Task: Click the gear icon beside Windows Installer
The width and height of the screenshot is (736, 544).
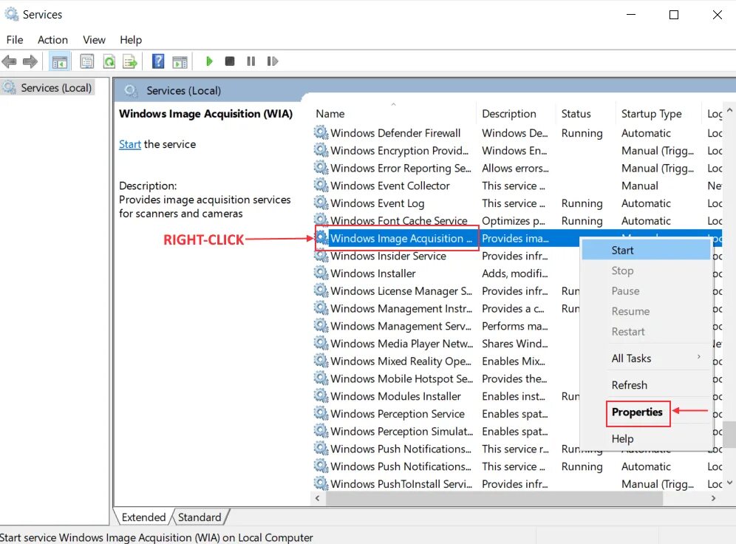Action: click(321, 273)
